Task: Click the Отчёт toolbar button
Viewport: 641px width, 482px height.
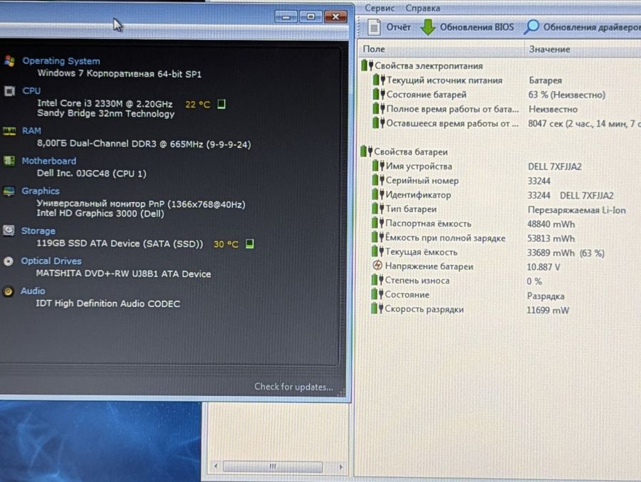Action: point(389,27)
